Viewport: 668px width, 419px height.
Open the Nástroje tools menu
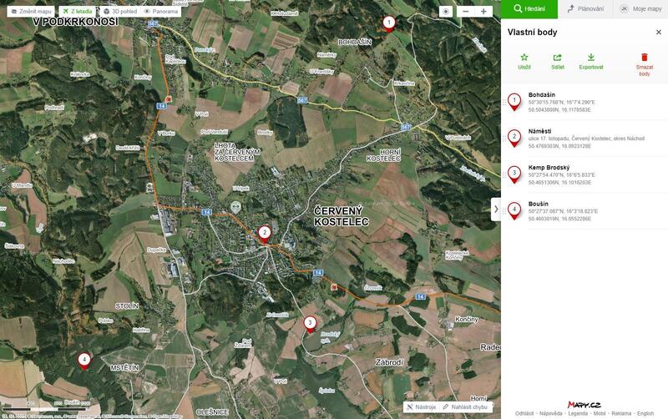click(422, 406)
